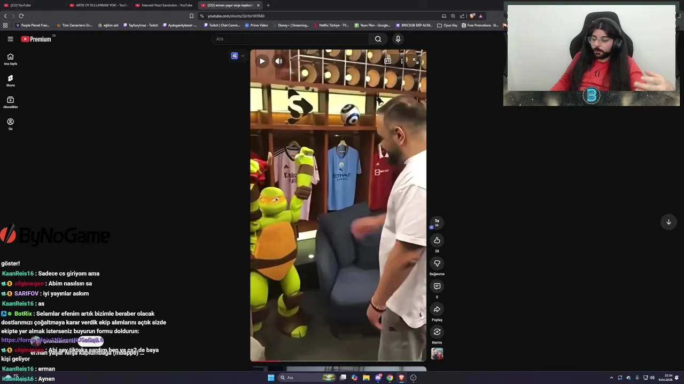Open the Brave Rewards triangle icon
The image size is (684, 384).
tap(480, 16)
